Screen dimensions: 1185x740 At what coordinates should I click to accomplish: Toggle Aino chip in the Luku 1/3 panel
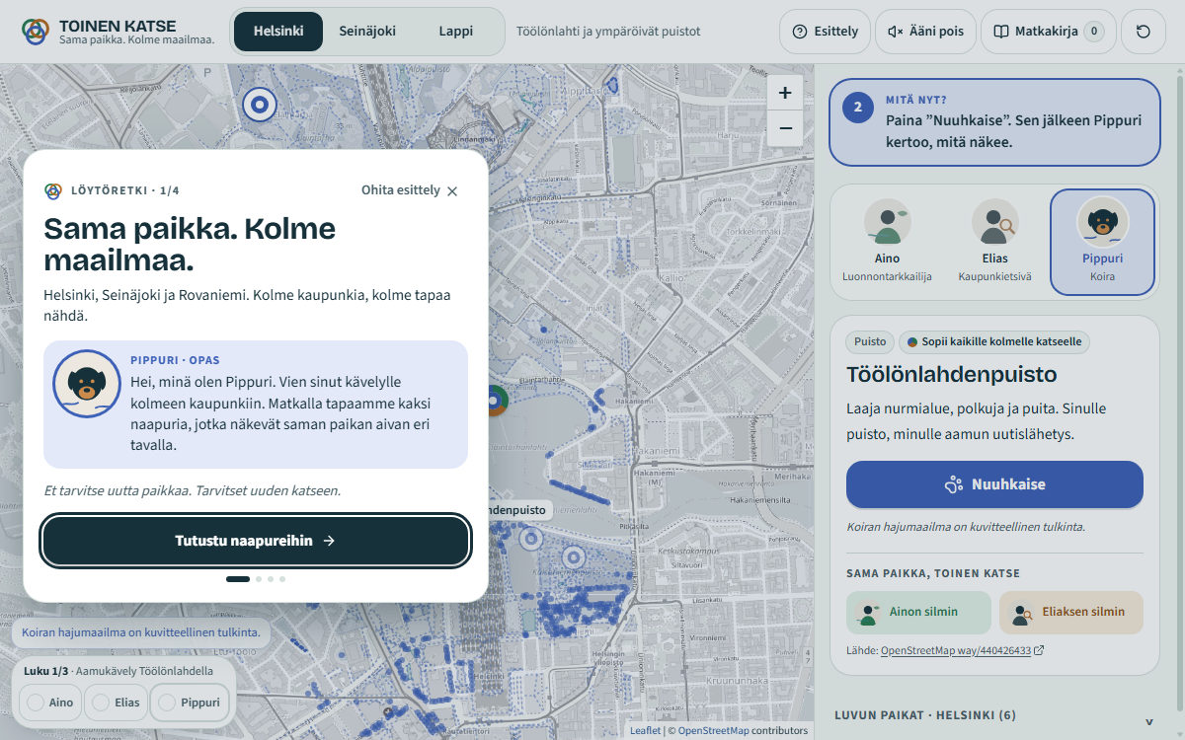pos(50,703)
